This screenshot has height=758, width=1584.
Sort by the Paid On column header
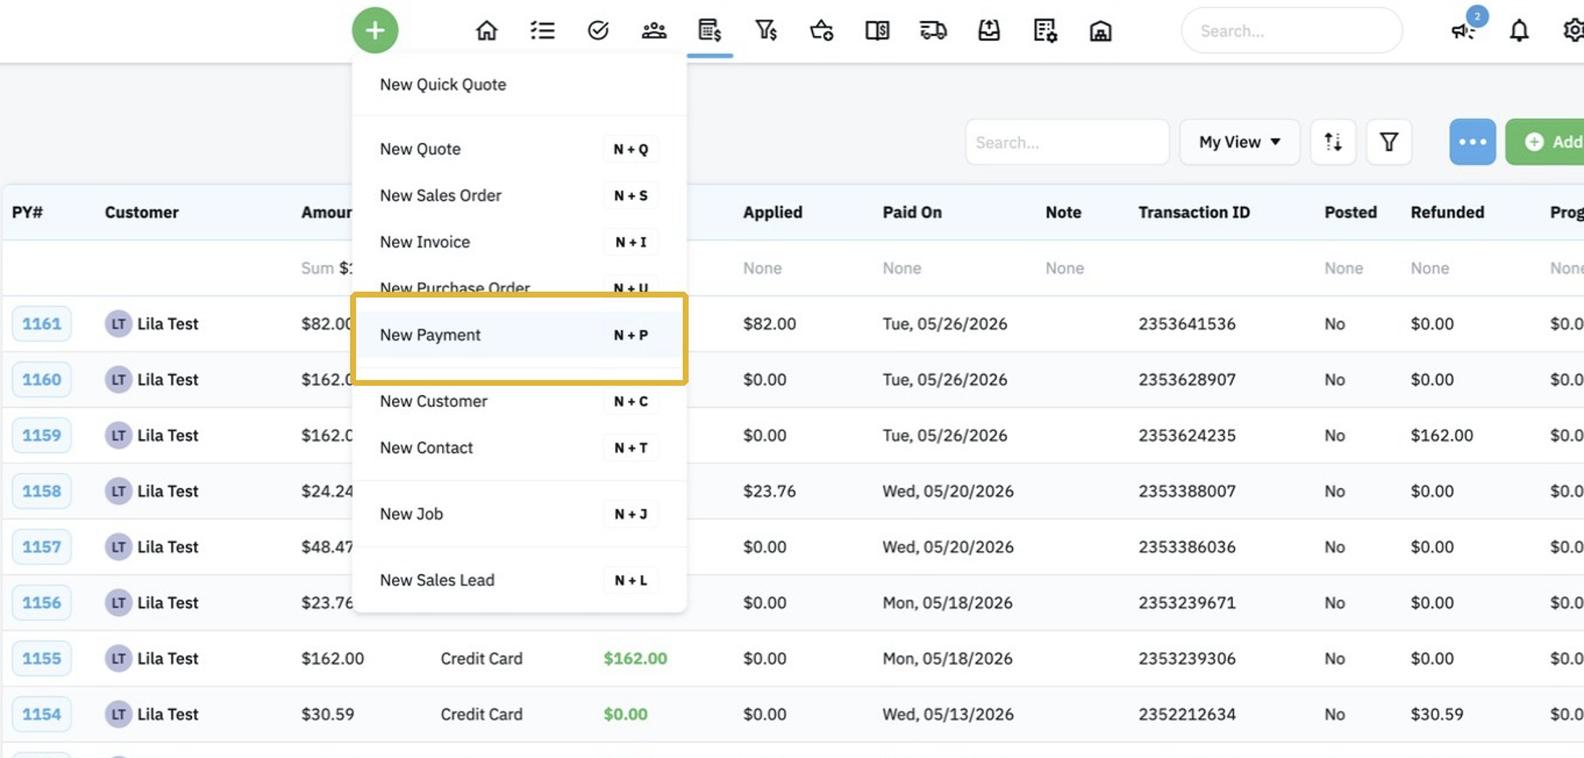912,212
